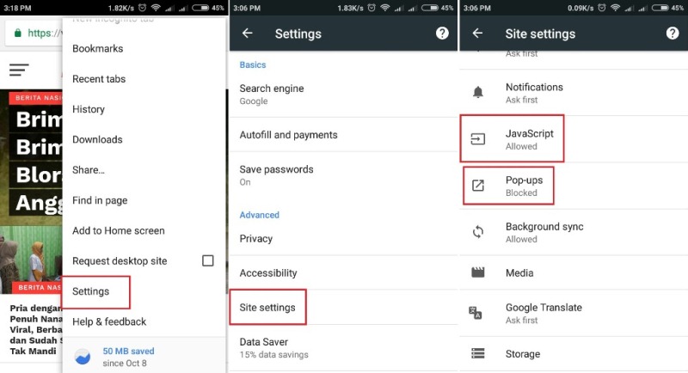Open Help & feedback
Viewport: 688px width, 373px height.
(144, 321)
